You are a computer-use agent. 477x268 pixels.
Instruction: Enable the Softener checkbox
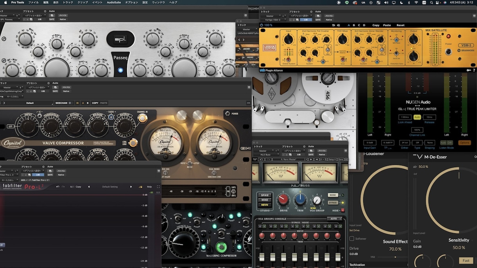(352, 238)
